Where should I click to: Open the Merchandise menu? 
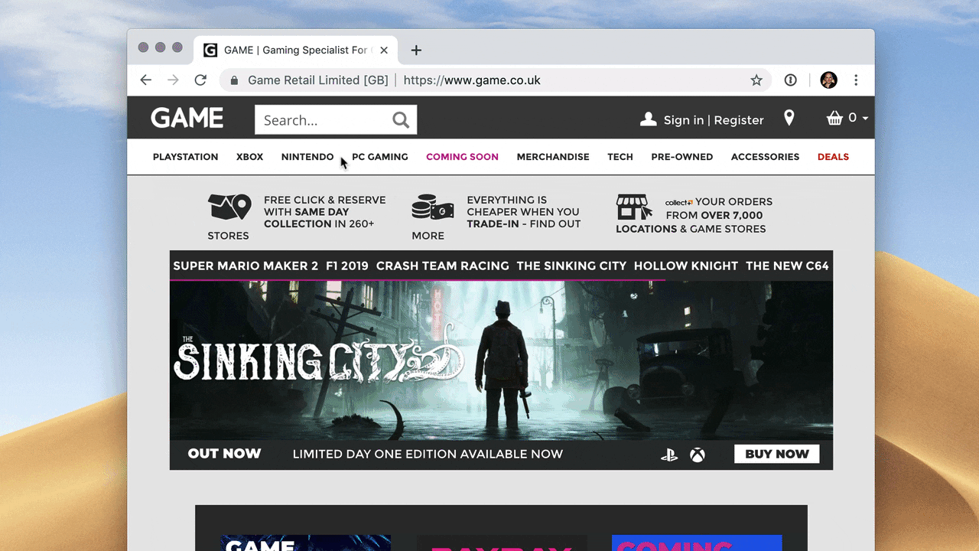[x=553, y=157]
